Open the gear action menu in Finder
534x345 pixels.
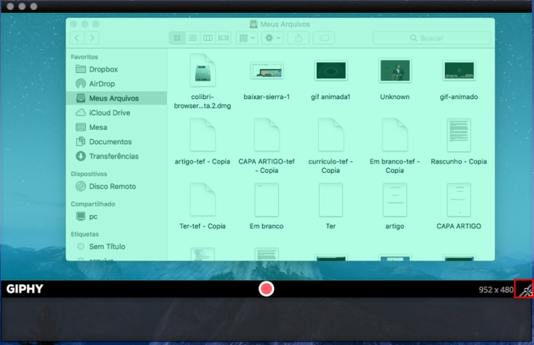(272, 38)
